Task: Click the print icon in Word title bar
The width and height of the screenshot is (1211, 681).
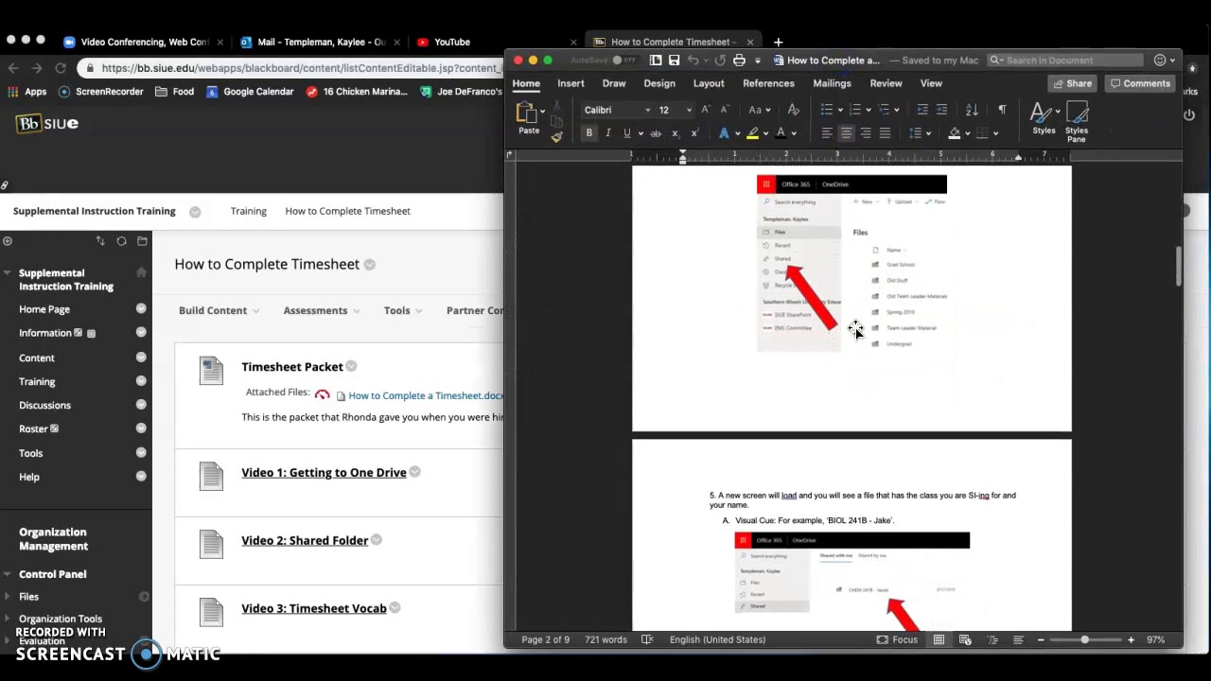Action: [x=739, y=61]
